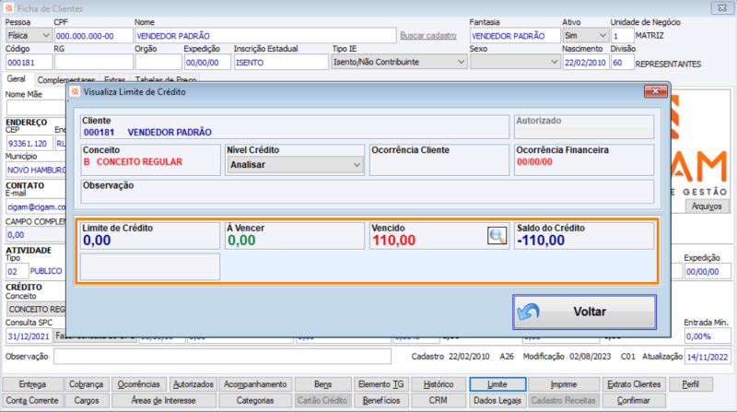Click the CEP field 93361.120
Screen dimensions: 737x412
(29, 144)
